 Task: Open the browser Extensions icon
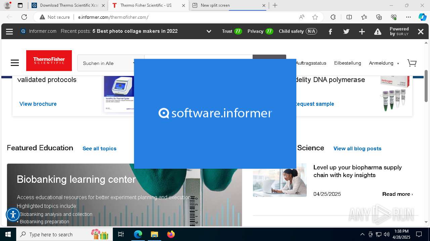[x=333, y=17]
